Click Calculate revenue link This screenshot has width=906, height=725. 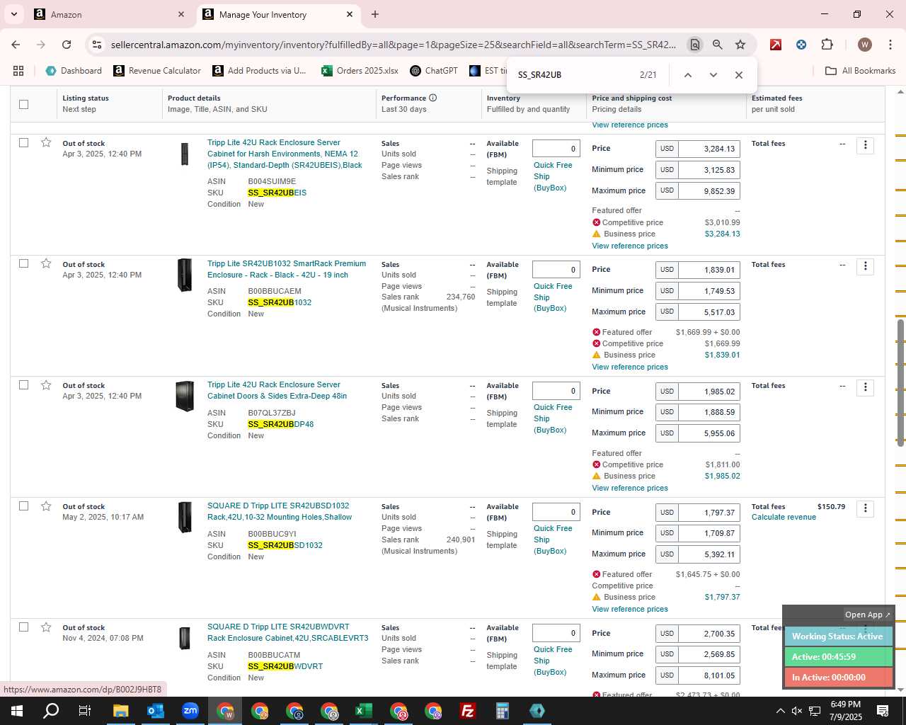pos(784,517)
